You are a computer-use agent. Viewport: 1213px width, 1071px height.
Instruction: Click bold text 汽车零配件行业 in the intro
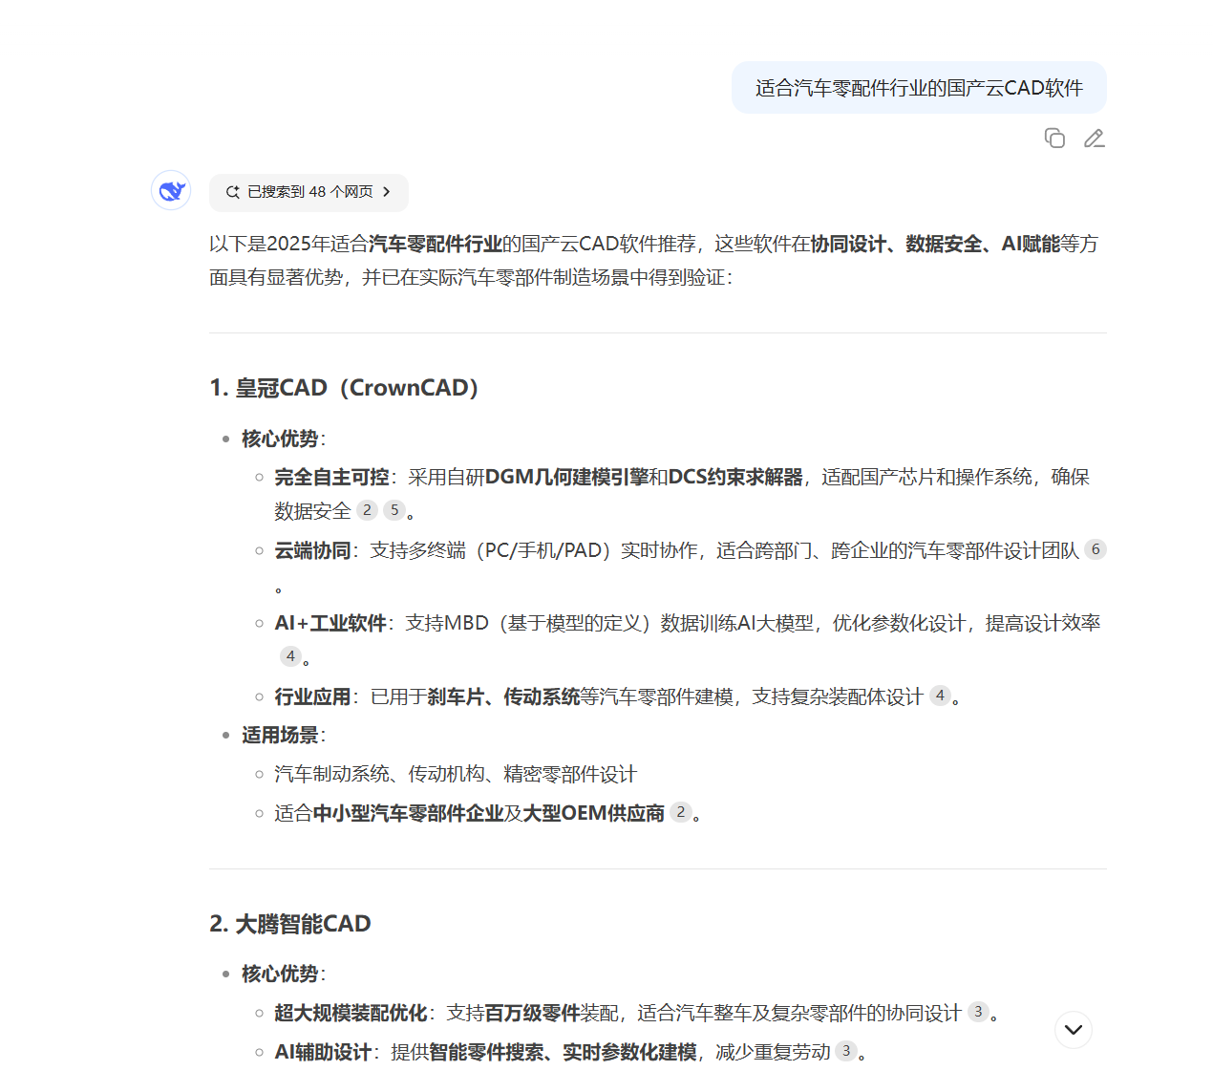(x=436, y=244)
